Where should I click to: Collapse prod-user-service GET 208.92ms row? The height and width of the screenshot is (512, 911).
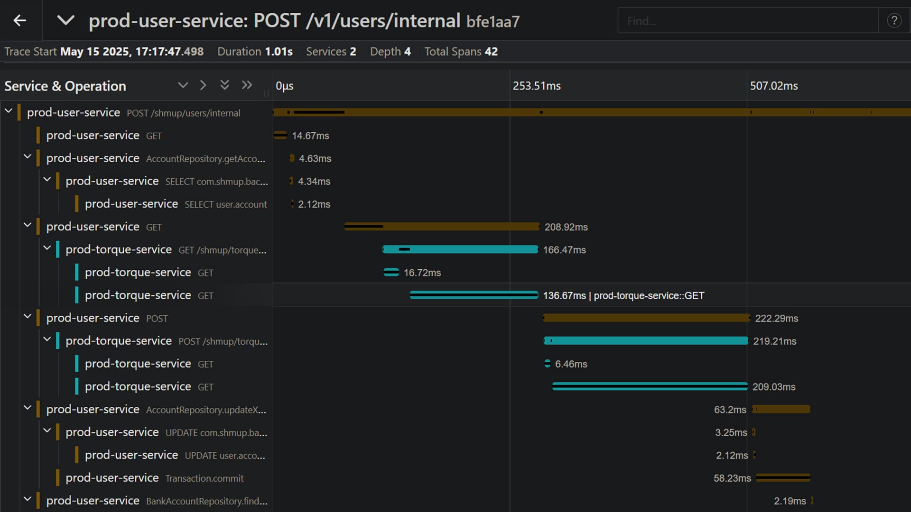pos(28,225)
